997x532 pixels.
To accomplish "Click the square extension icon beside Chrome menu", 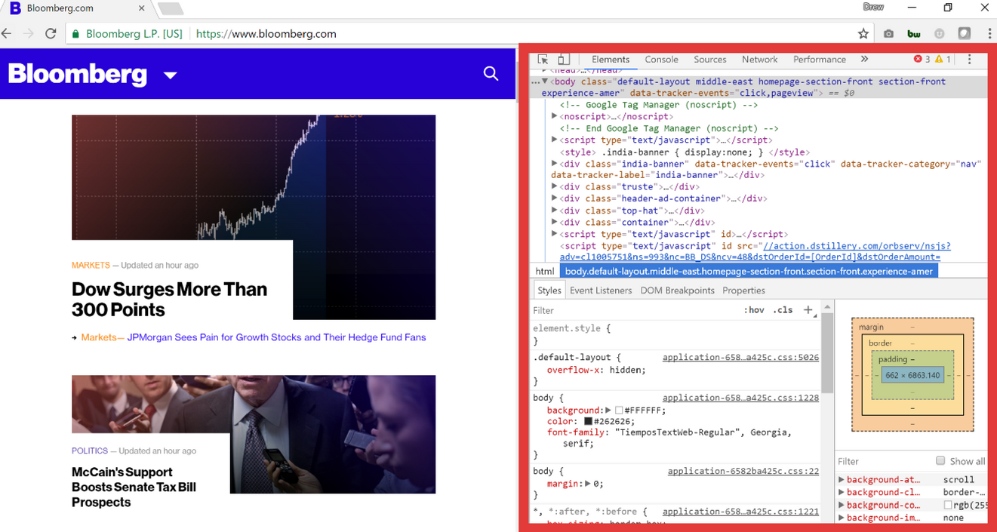I will tap(965, 34).
